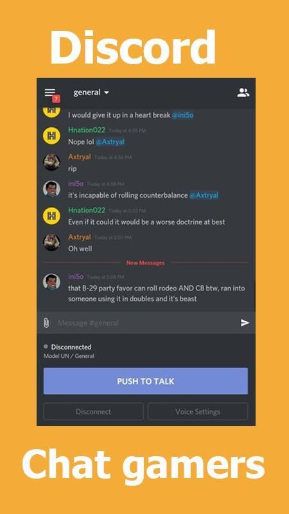Open Axtryal's avatar next to 'rip'
Viewport: 289px width, 514px height.
coord(51,163)
